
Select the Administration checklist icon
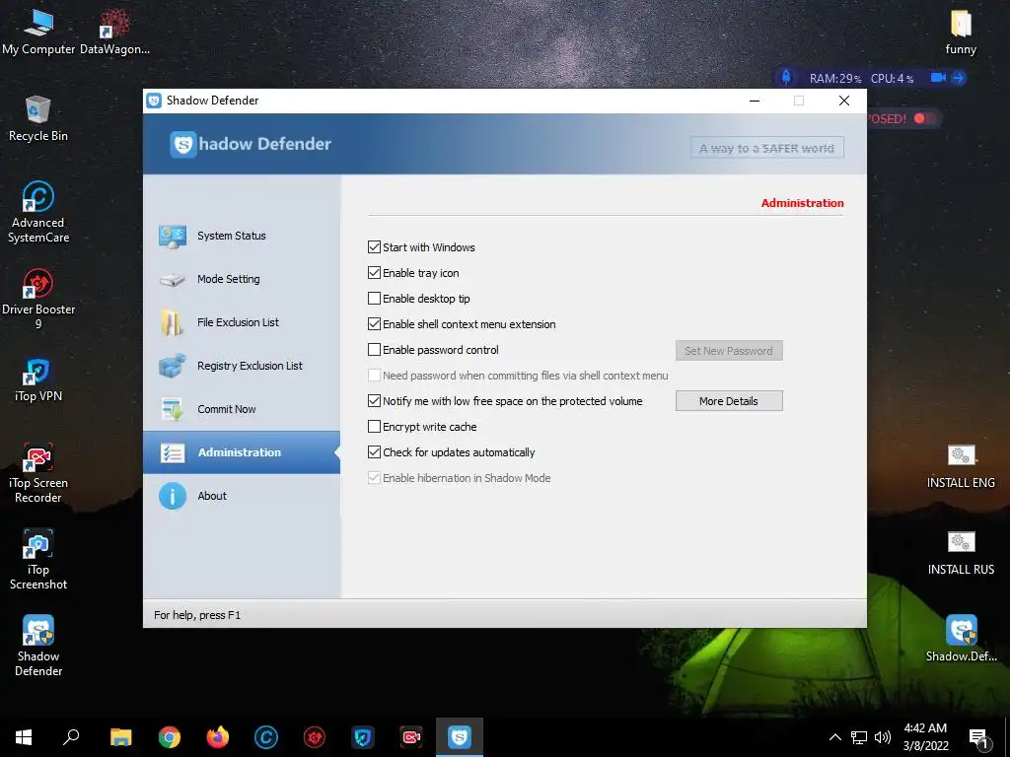pos(172,452)
